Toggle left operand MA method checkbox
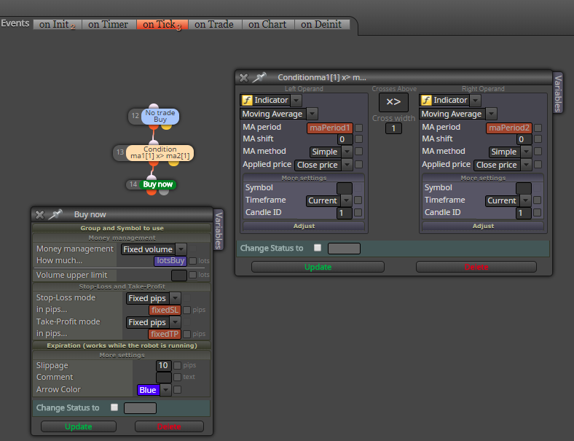Image resolution: width=574 pixels, height=441 pixels. 358,152
